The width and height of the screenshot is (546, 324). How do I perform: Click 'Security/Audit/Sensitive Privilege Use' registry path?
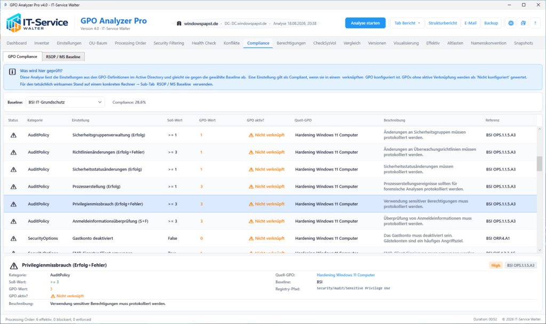click(x=353, y=288)
